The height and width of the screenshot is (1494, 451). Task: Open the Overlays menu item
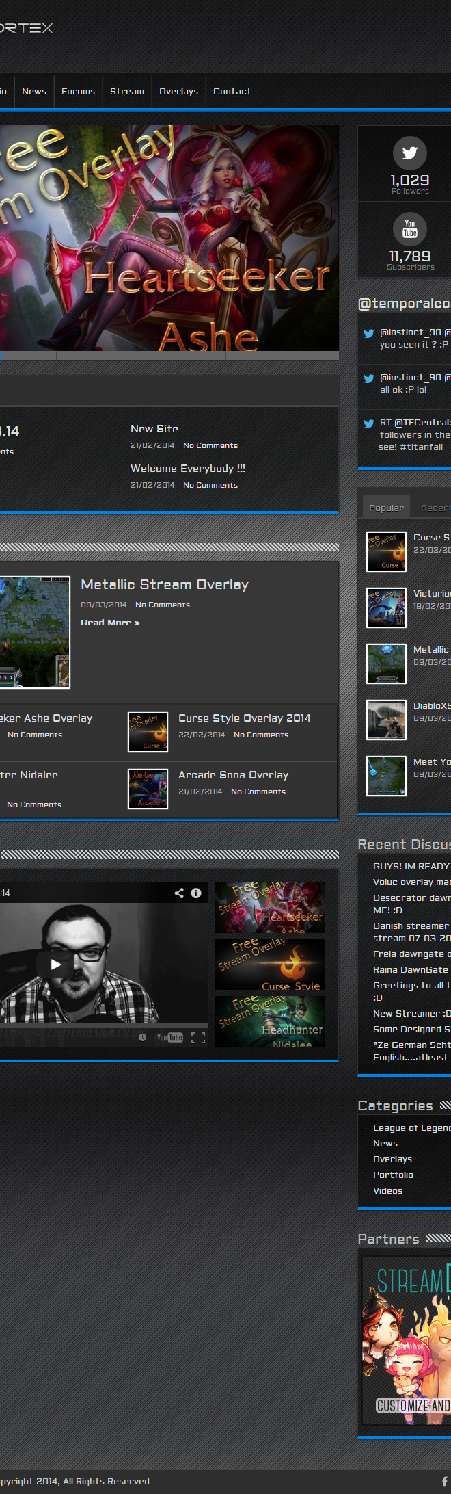pos(178,92)
